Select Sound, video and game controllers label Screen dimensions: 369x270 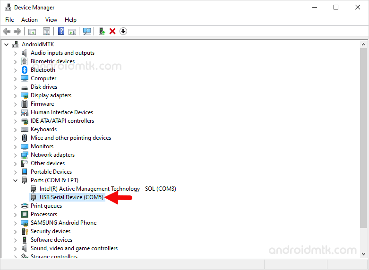tap(74, 248)
